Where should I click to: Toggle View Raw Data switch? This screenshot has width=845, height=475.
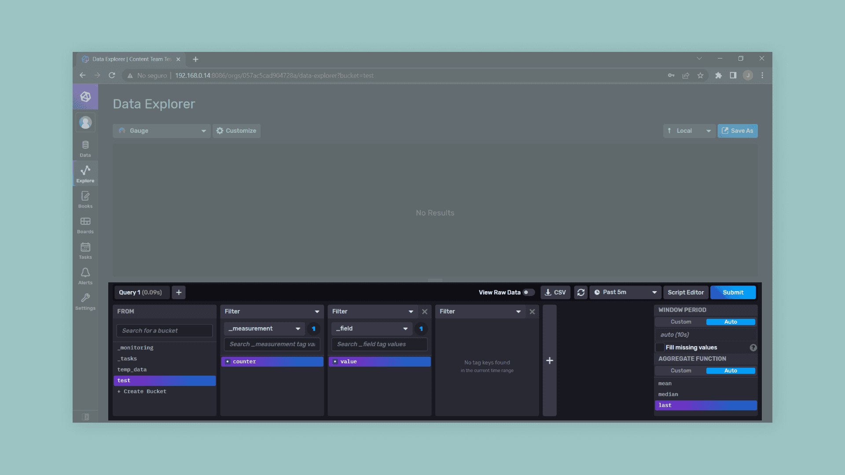(528, 292)
